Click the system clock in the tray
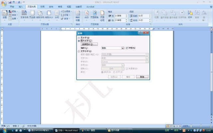 coord(209,131)
